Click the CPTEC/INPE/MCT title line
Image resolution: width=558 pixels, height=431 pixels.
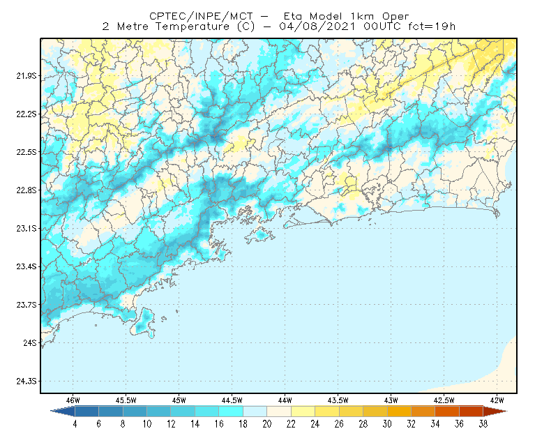click(x=279, y=16)
